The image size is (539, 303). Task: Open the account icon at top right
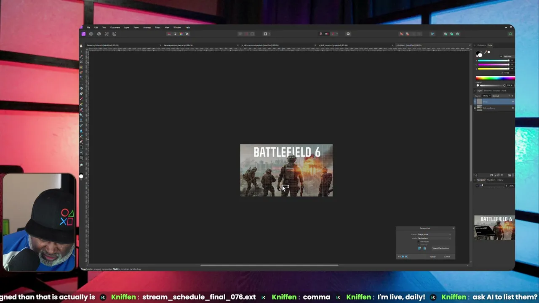[x=510, y=34]
